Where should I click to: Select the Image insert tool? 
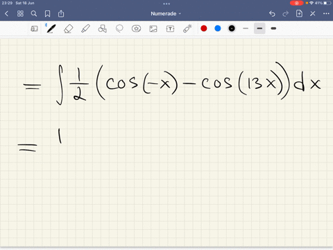[x=153, y=28]
